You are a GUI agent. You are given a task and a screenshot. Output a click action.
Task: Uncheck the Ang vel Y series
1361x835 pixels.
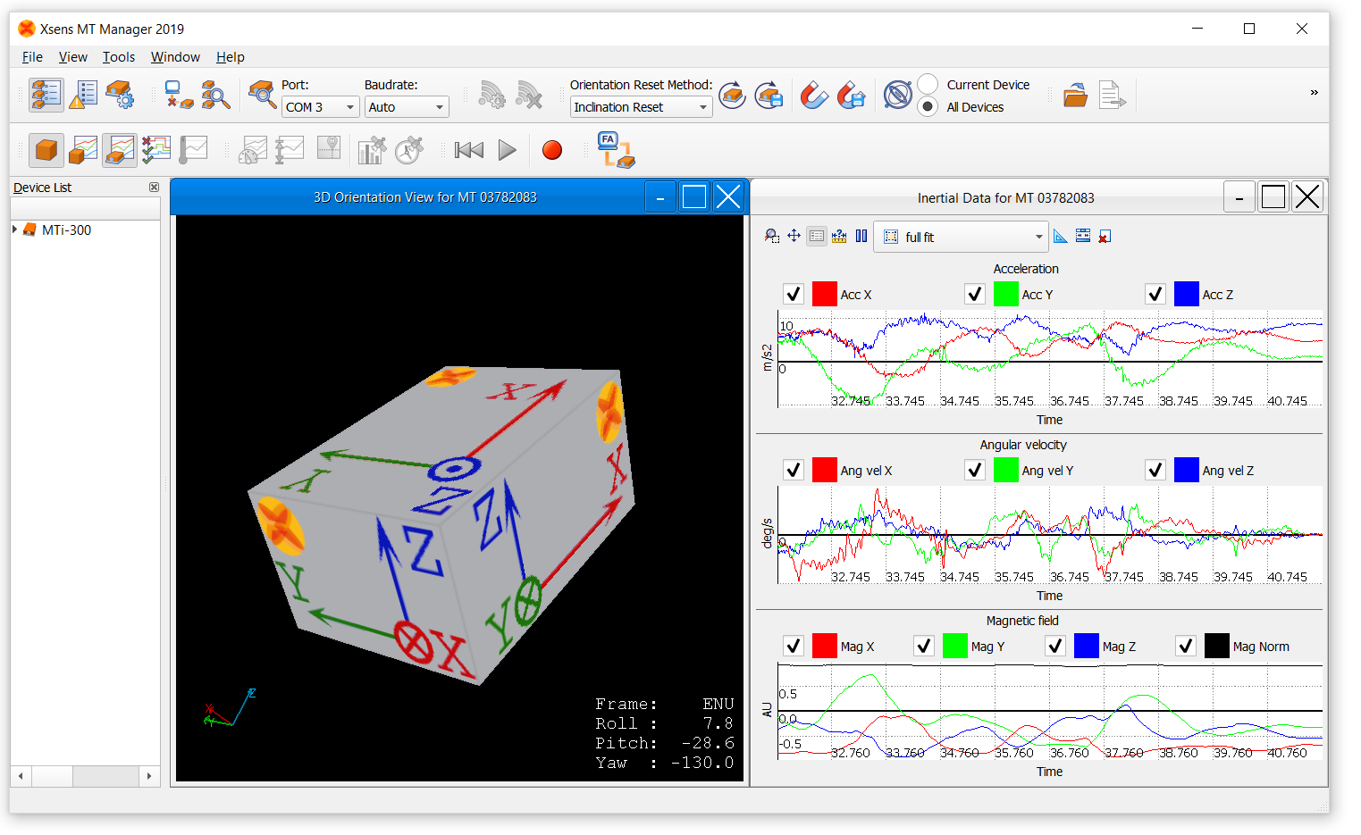(974, 469)
